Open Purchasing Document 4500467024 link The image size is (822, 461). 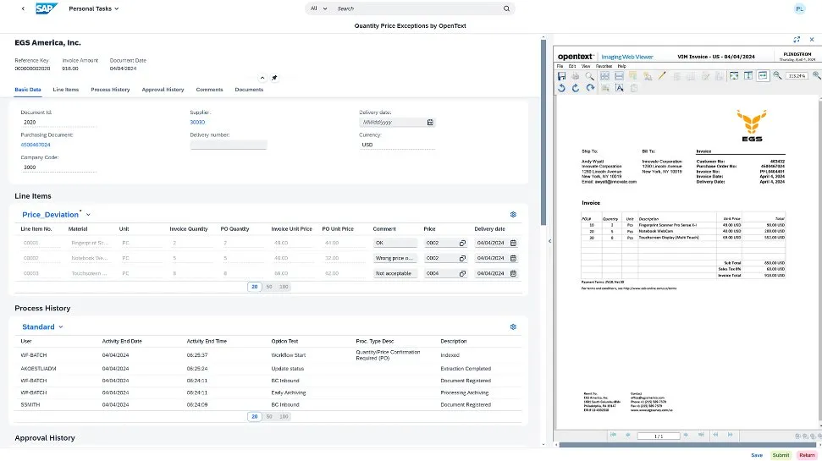(36, 145)
